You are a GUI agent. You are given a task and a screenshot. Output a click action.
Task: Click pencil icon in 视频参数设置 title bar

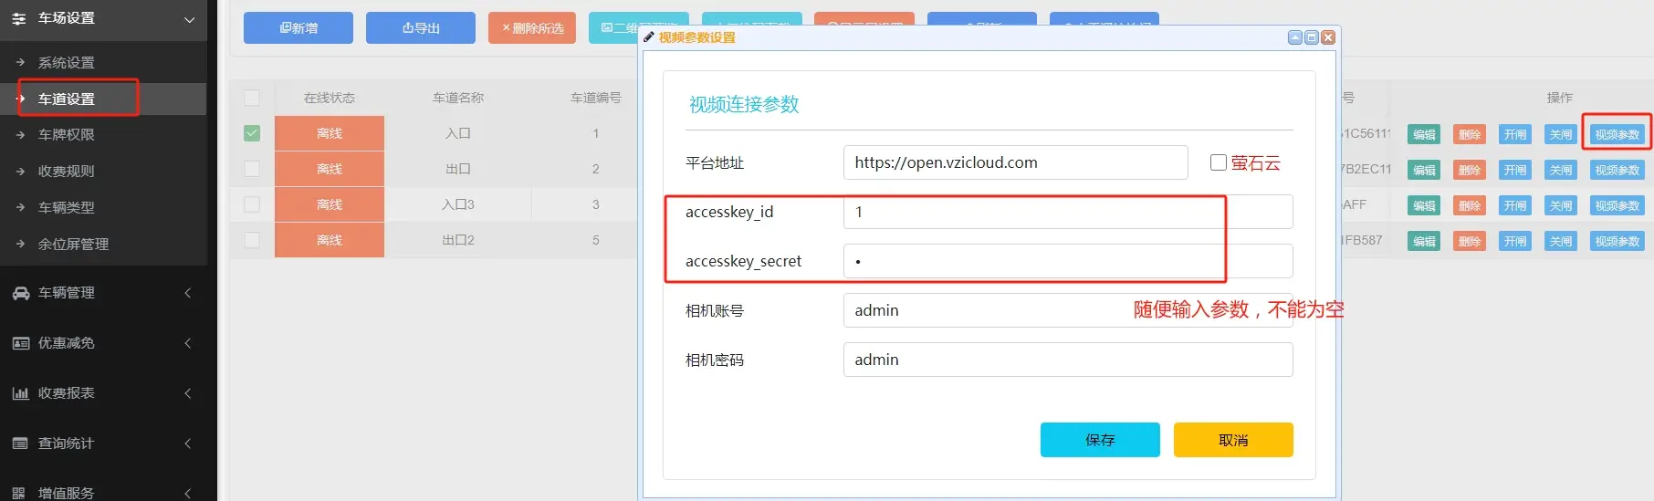[649, 37]
